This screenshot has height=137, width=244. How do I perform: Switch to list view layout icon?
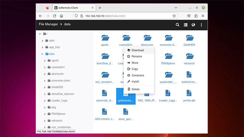186,25
